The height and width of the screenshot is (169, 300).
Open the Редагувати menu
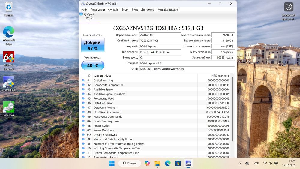click(x=98, y=10)
